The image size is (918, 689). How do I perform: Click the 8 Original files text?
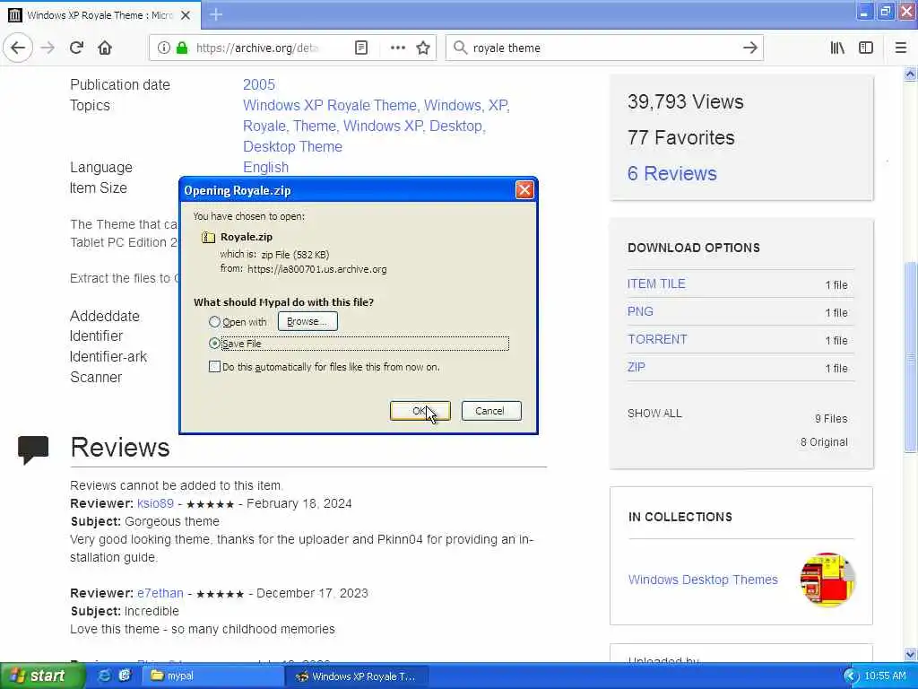point(824,441)
